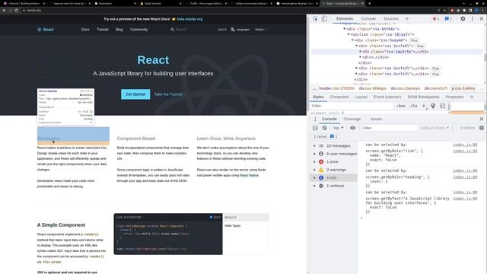Expand the 1 error group
The image size is (487, 274).
(x=314, y=162)
